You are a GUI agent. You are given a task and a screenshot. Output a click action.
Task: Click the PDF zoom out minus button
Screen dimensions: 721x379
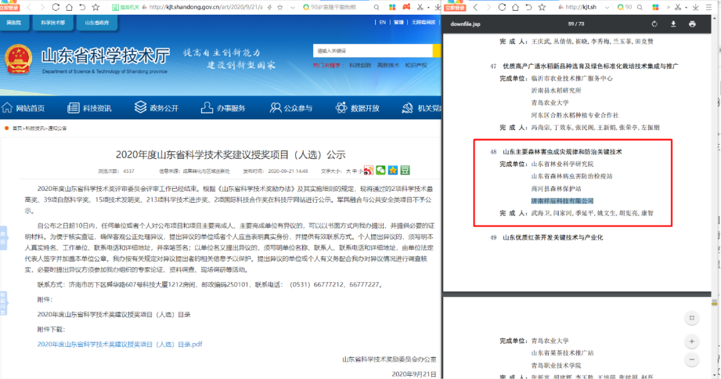(x=692, y=360)
